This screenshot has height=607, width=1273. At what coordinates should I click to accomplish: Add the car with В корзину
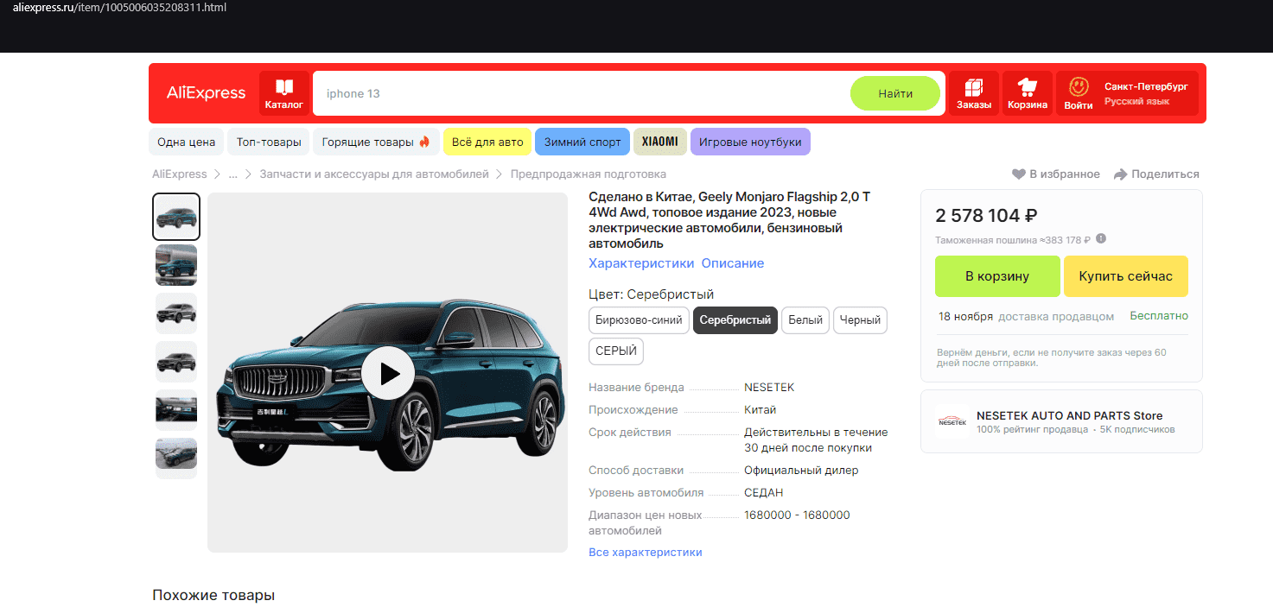(997, 276)
